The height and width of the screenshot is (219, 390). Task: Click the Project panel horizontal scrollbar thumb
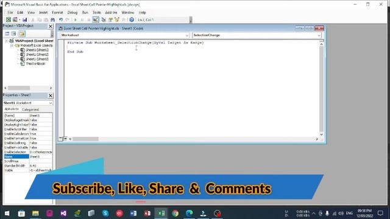[19, 88]
